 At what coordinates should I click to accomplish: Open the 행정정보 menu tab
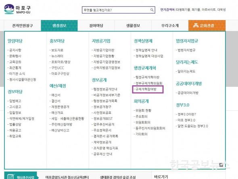59,26
